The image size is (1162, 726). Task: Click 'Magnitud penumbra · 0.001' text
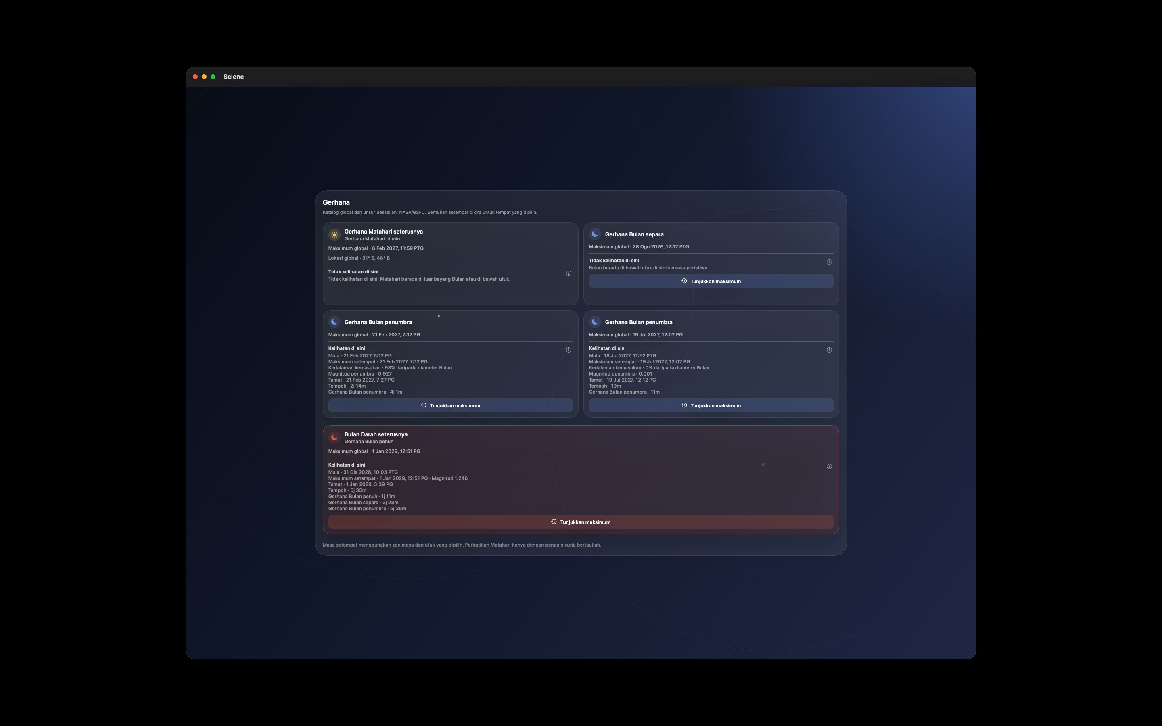click(x=621, y=373)
